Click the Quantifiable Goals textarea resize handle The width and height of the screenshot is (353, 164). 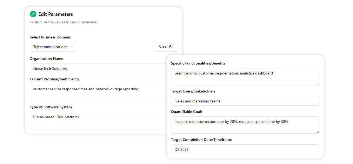318,132
